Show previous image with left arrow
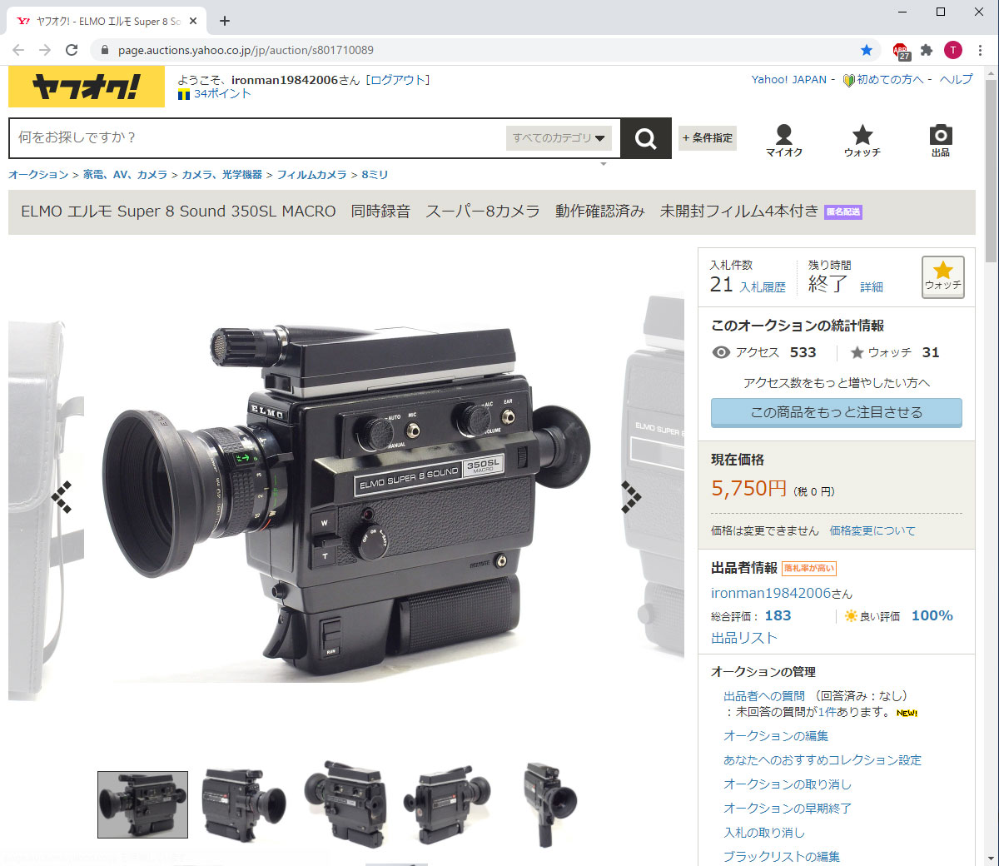This screenshot has width=999, height=866. [x=62, y=497]
